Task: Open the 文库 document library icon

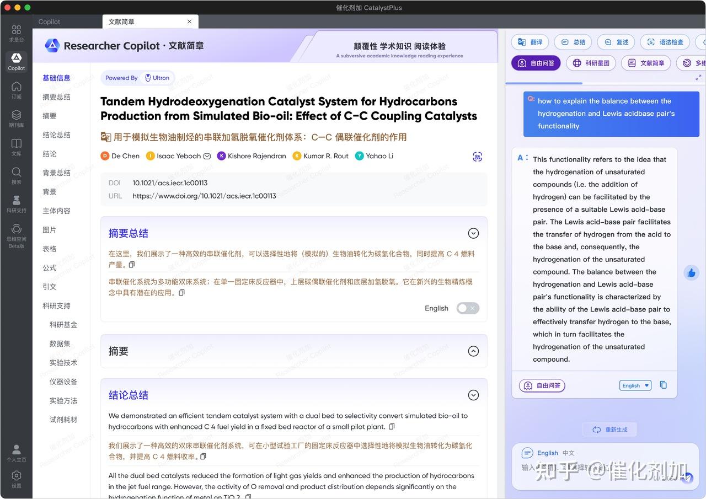Action: [x=16, y=146]
